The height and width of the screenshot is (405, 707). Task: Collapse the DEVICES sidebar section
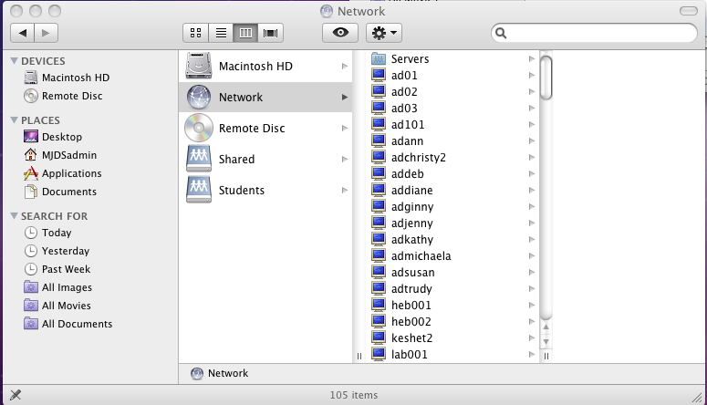click(14, 61)
